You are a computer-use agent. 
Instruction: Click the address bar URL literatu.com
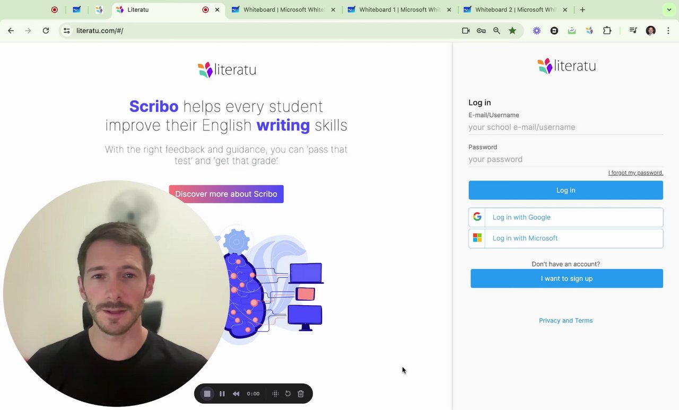(100, 31)
